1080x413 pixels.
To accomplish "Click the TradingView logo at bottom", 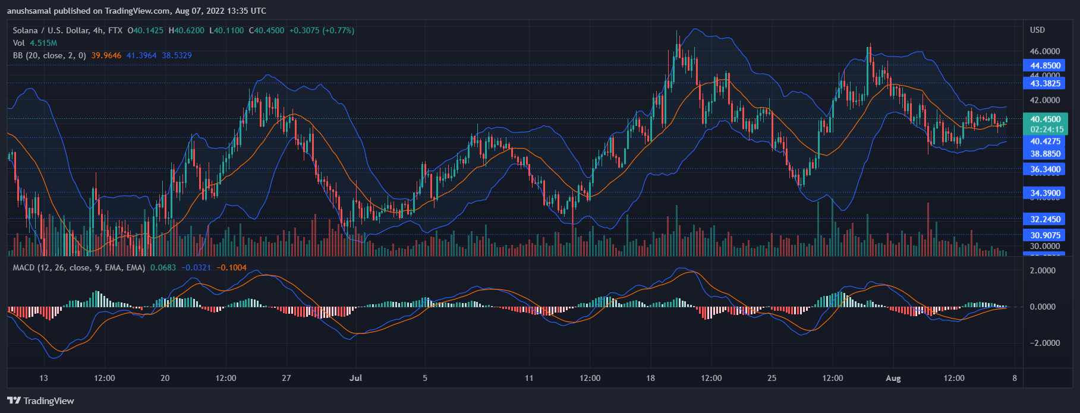I will [x=40, y=401].
